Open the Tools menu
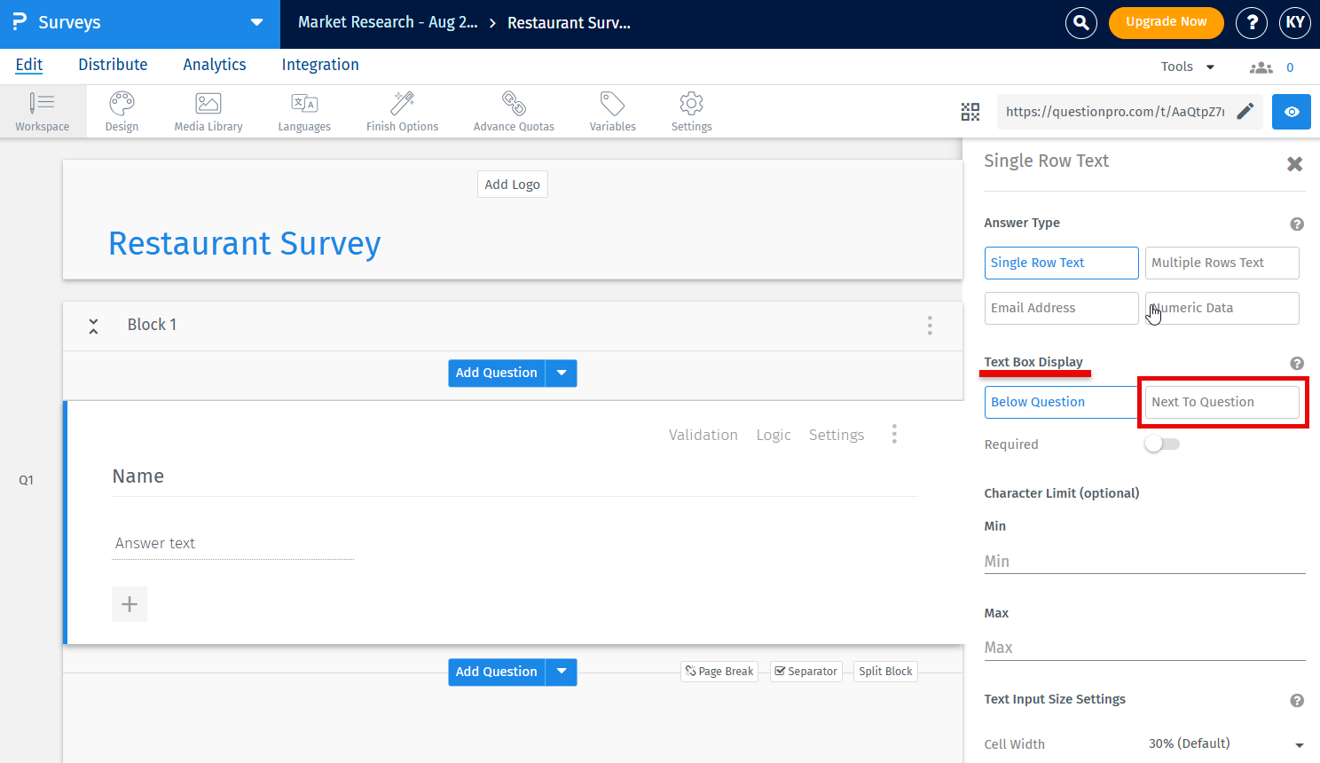 [1186, 66]
